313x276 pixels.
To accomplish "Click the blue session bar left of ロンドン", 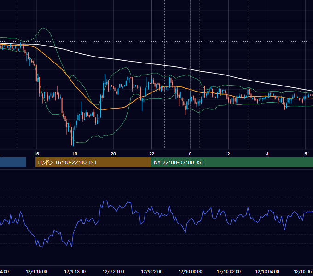I will 13,162.
